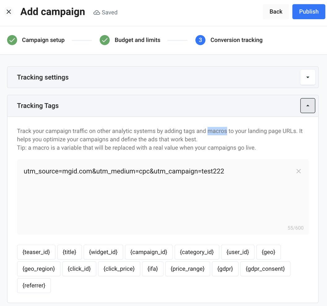Insert the {widget_id} macro

[x=103, y=252]
